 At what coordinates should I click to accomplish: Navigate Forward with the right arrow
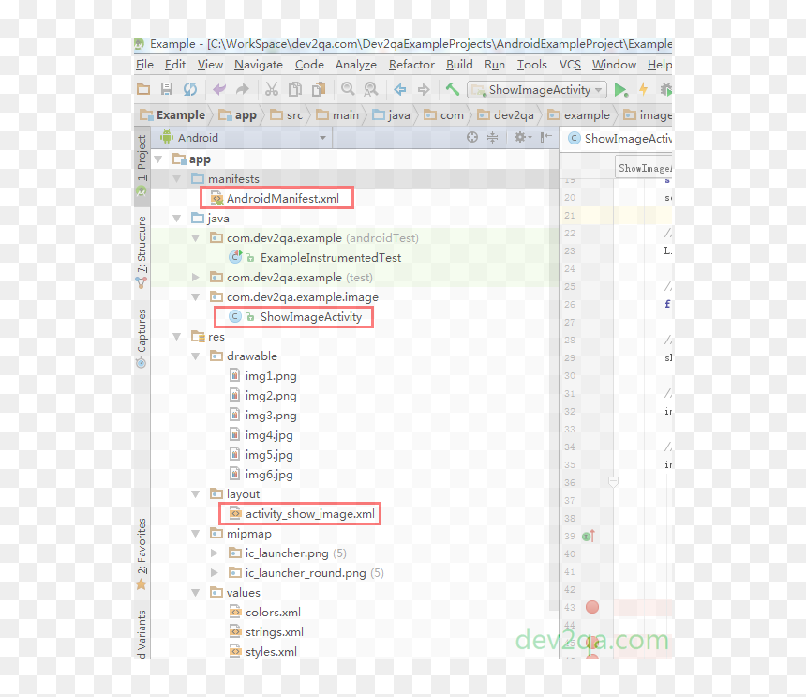(x=423, y=89)
